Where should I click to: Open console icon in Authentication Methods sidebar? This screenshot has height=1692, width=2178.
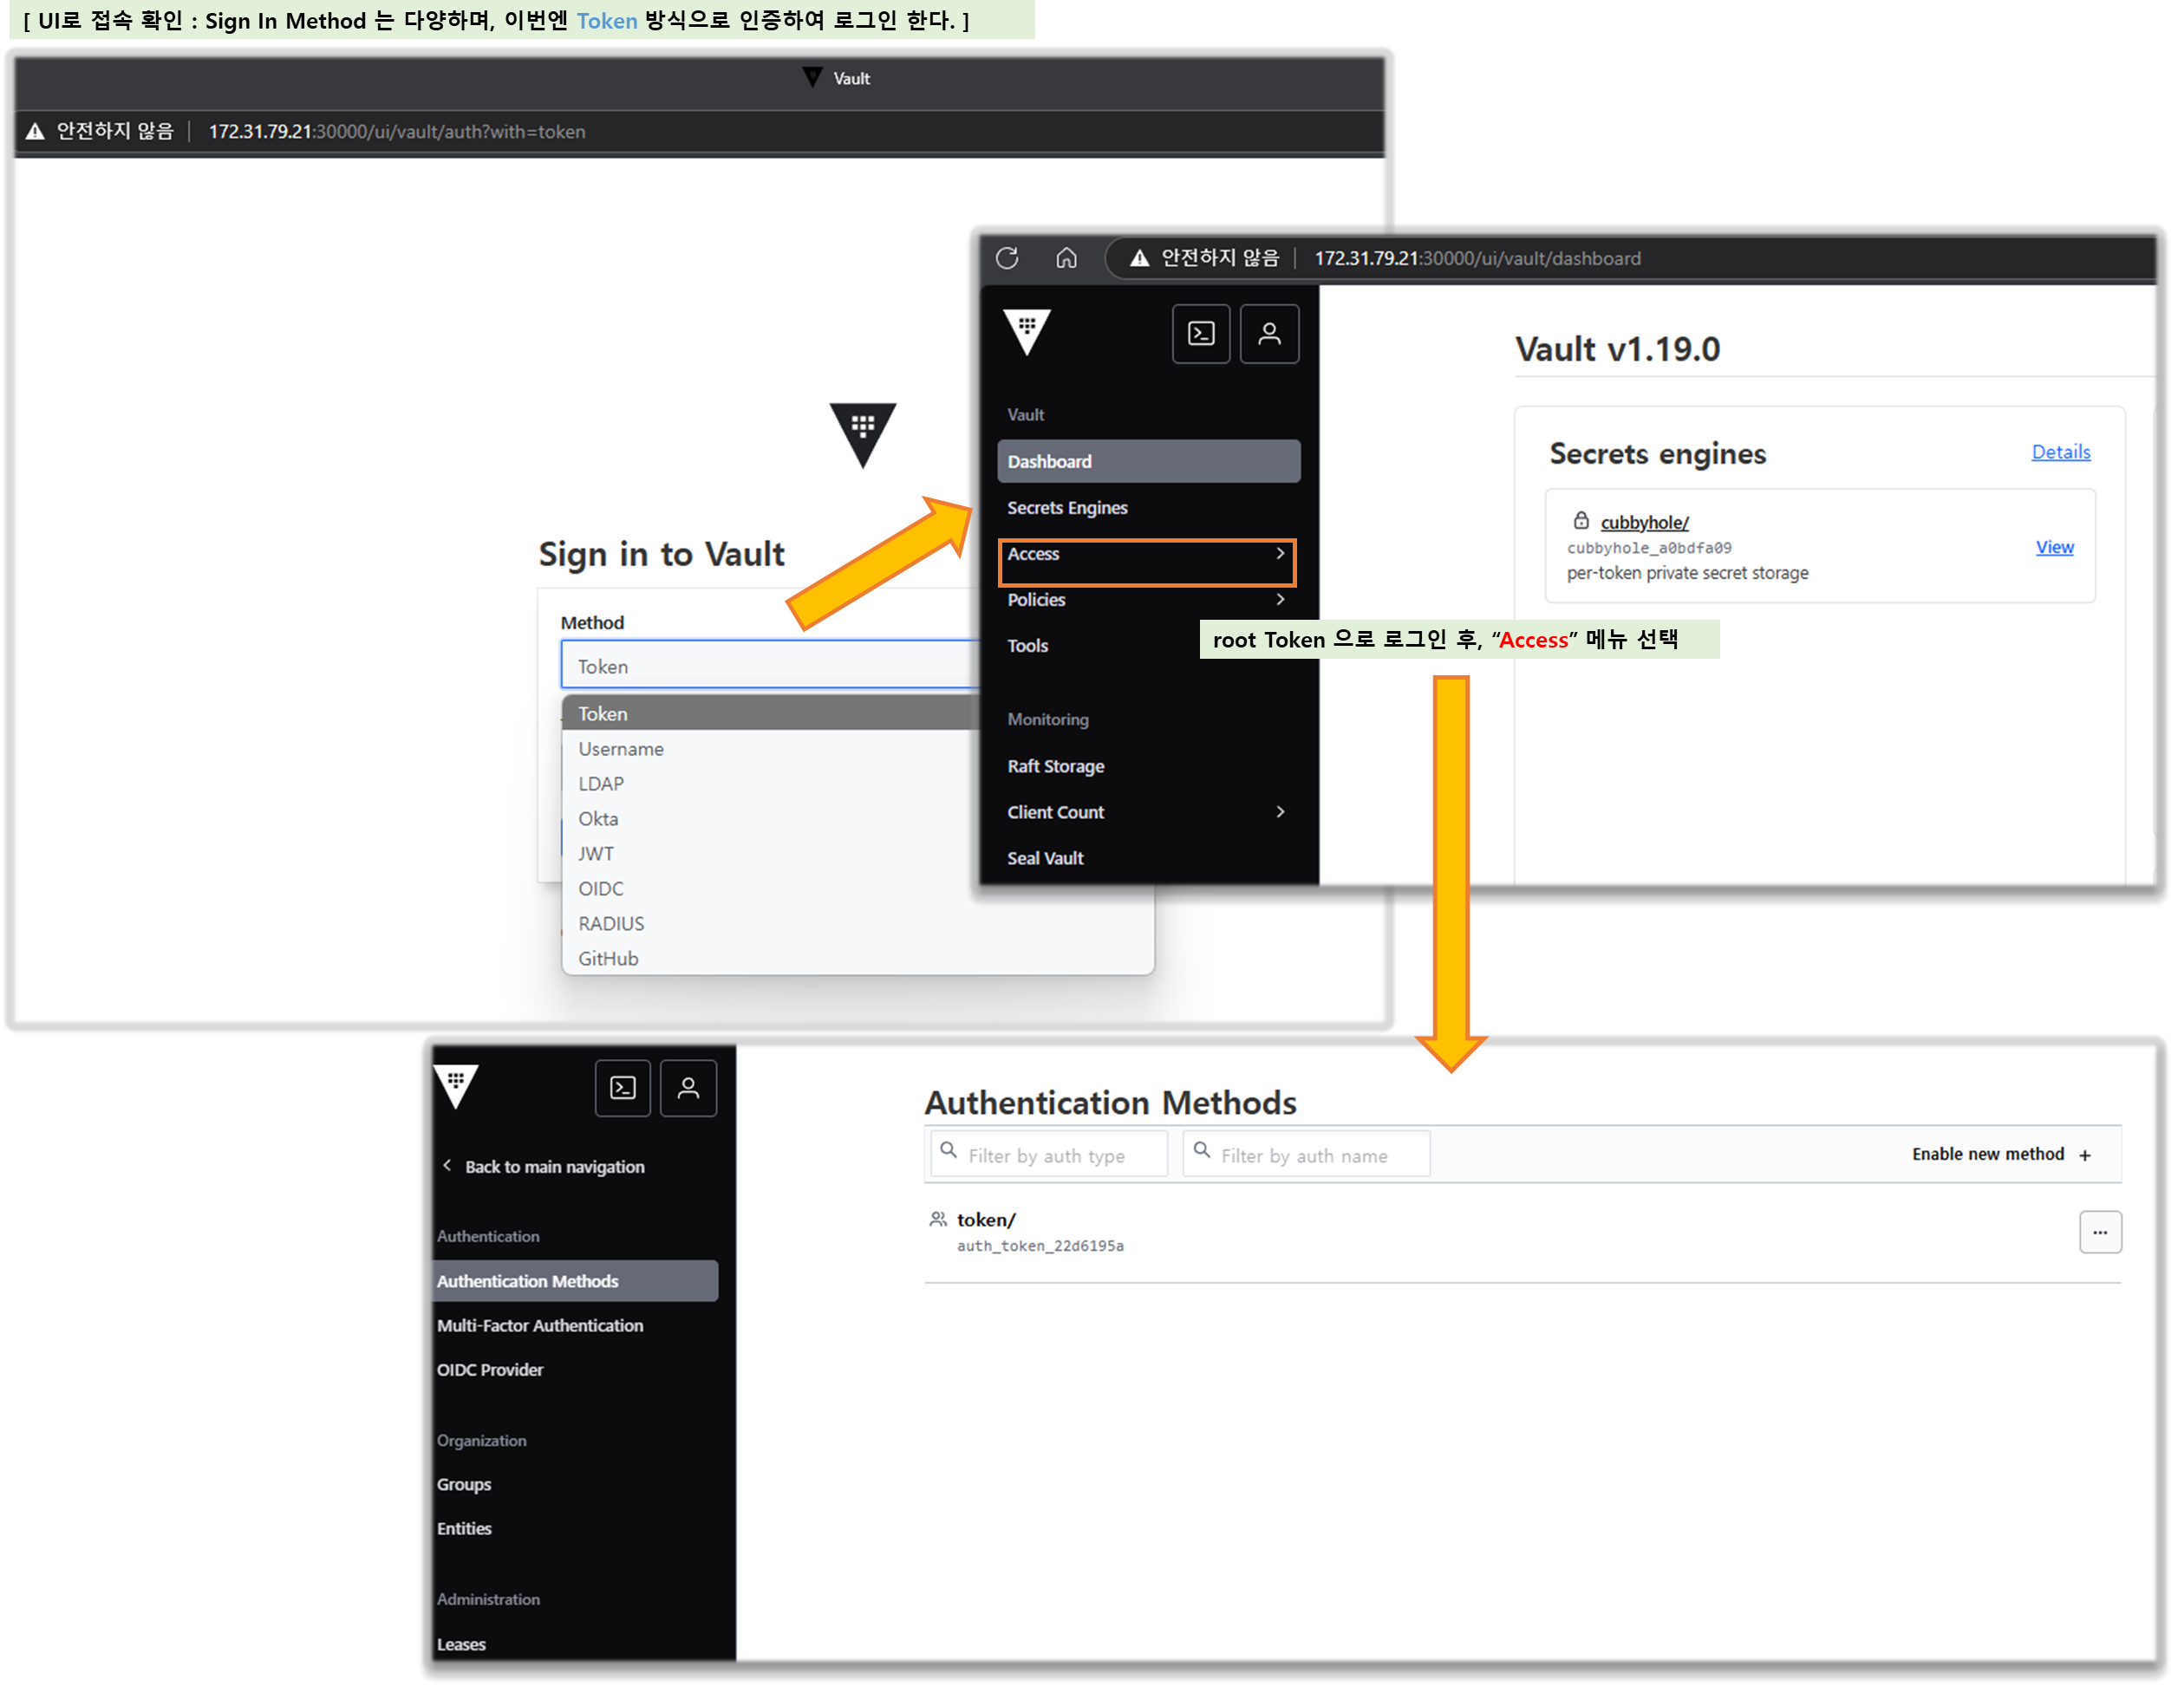pos(623,1088)
